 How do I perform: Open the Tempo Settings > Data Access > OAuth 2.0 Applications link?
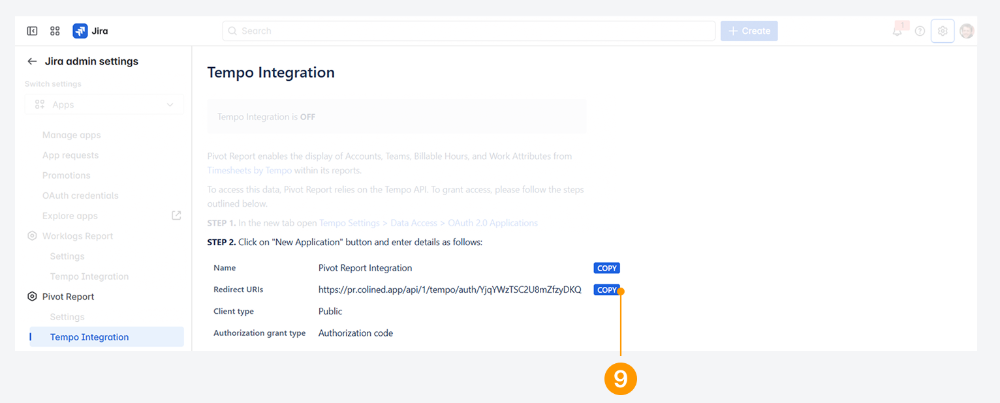(x=428, y=223)
